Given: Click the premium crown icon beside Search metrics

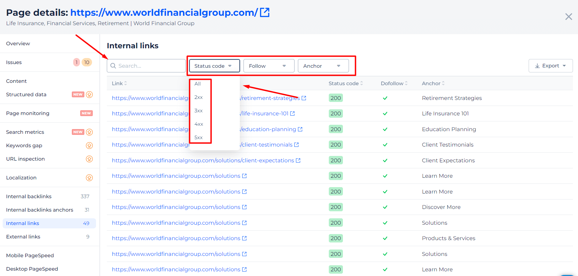Looking at the screenshot, I should (x=89, y=132).
